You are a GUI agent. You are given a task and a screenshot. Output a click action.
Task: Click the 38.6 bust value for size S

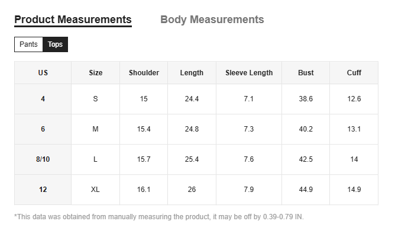[x=306, y=99]
